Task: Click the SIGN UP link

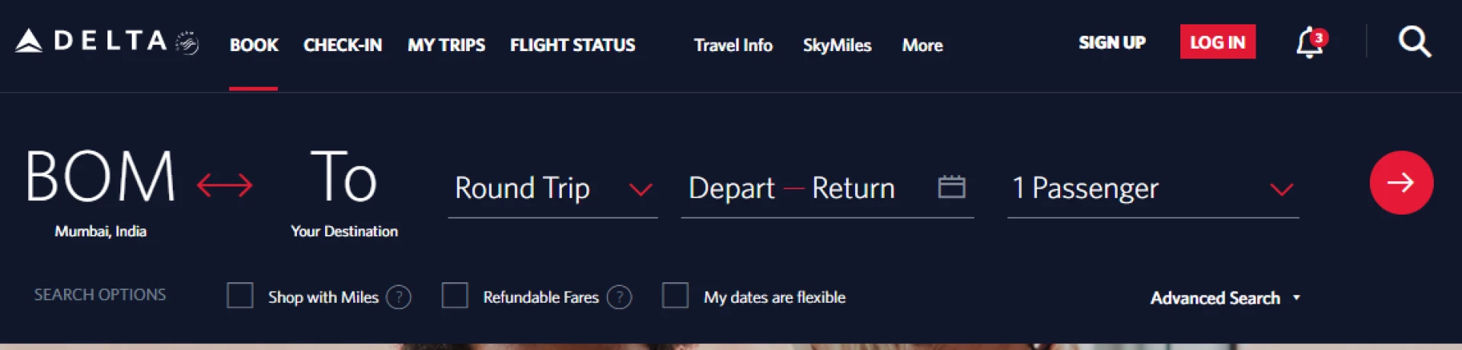Action: point(1112,43)
